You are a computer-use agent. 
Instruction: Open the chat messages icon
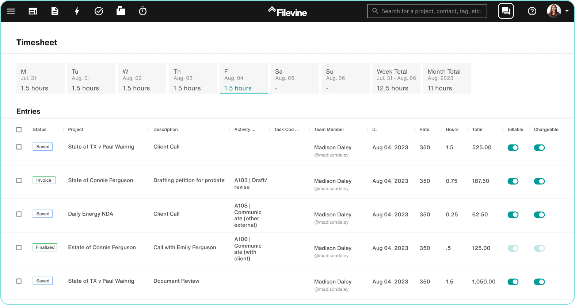click(506, 11)
